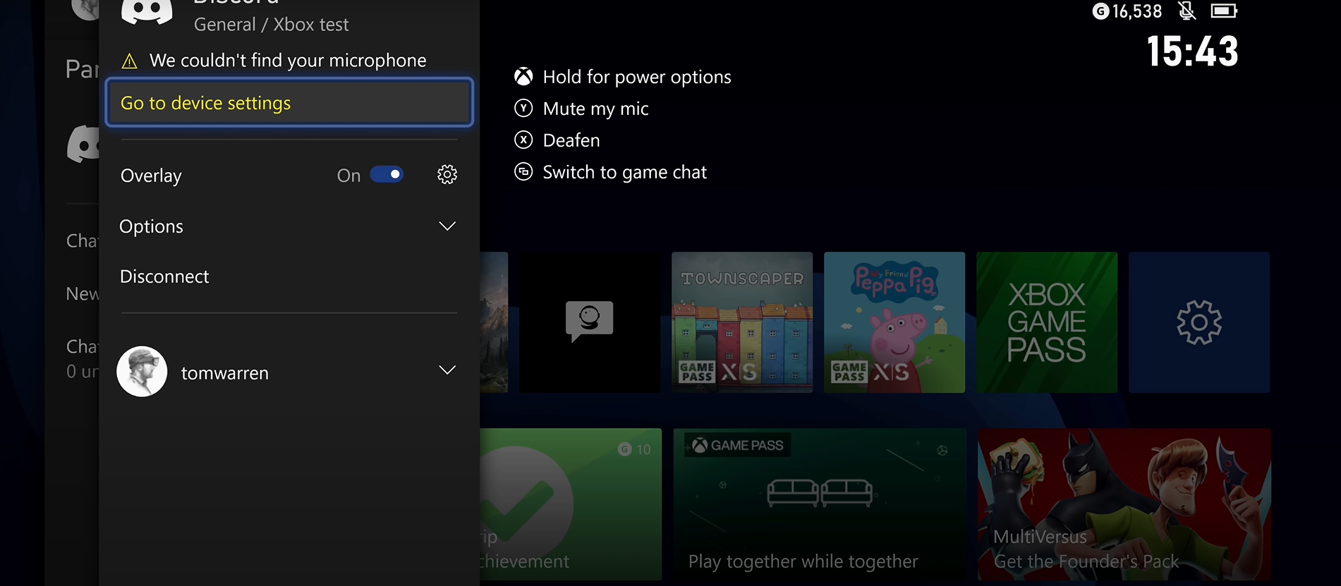The image size is (1341, 586).
Task: Click the microphone warning triangle icon
Action: tap(130, 61)
